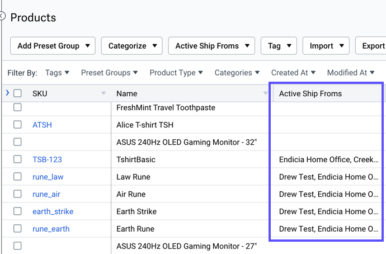Open the Active Ship Froms dropdown button
The image size is (386, 254).
point(211,46)
